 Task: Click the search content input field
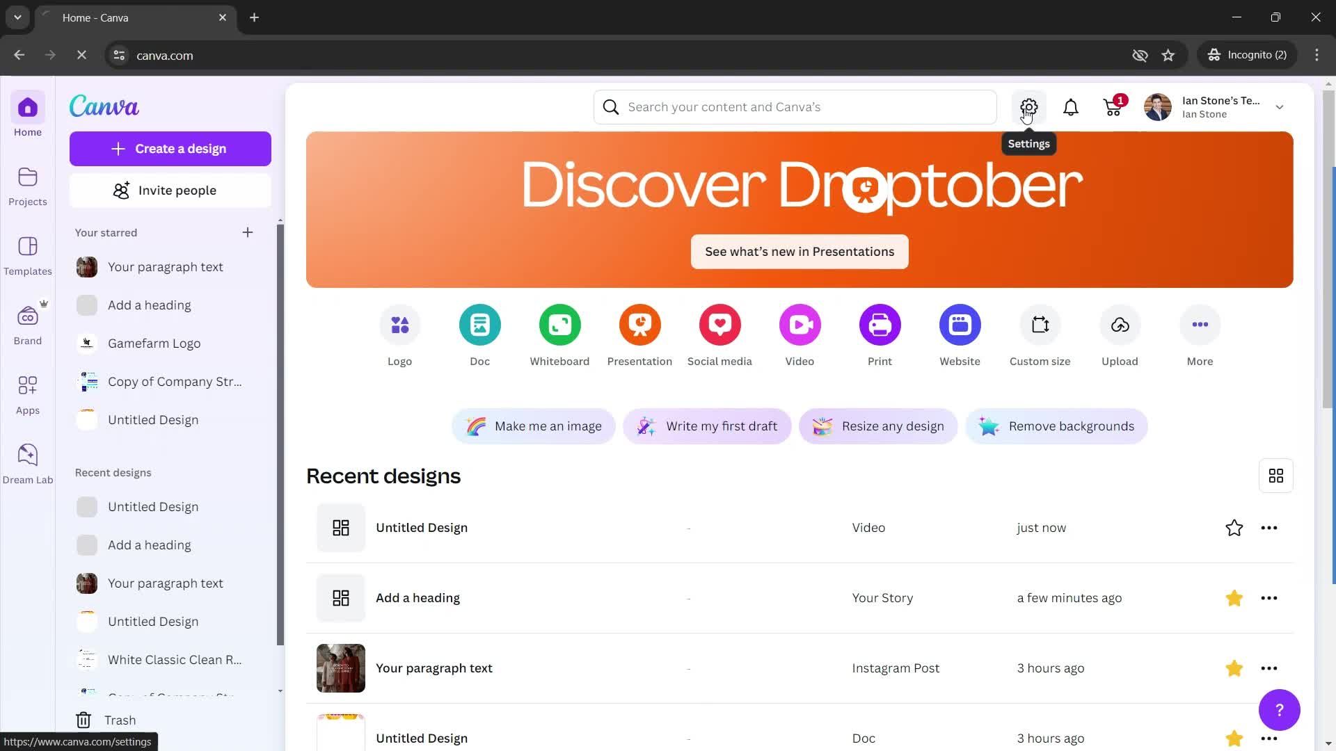tap(795, 107)
